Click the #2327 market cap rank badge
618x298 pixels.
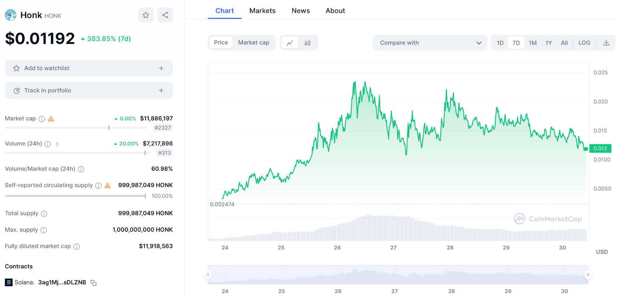tap(163, 128)
